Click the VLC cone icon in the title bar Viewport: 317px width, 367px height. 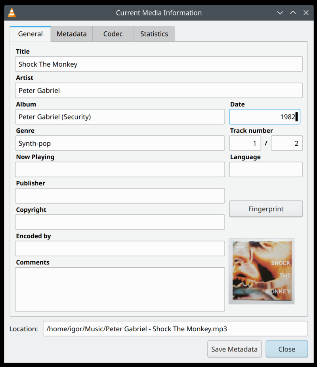coord(11,12)
